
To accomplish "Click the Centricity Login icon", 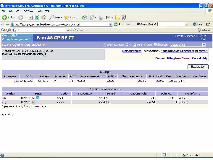I will point(105,45).
